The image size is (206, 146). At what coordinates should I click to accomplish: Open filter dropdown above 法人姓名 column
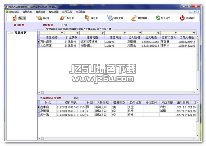point(140,33)
